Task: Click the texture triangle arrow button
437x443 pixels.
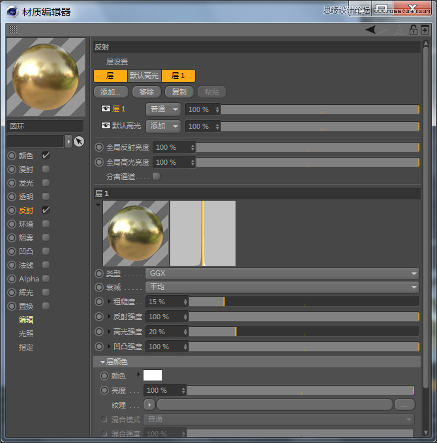Action: tap(149, 405)
